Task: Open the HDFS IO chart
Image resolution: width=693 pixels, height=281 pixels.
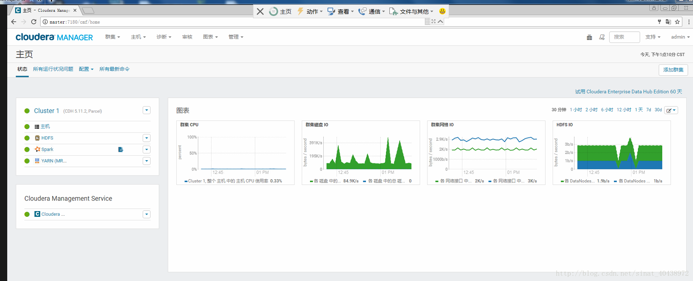Action: click(x=612, y=153)
